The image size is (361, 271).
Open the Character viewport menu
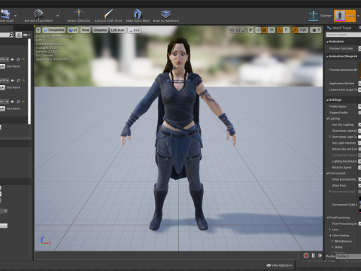coord(100,30)
